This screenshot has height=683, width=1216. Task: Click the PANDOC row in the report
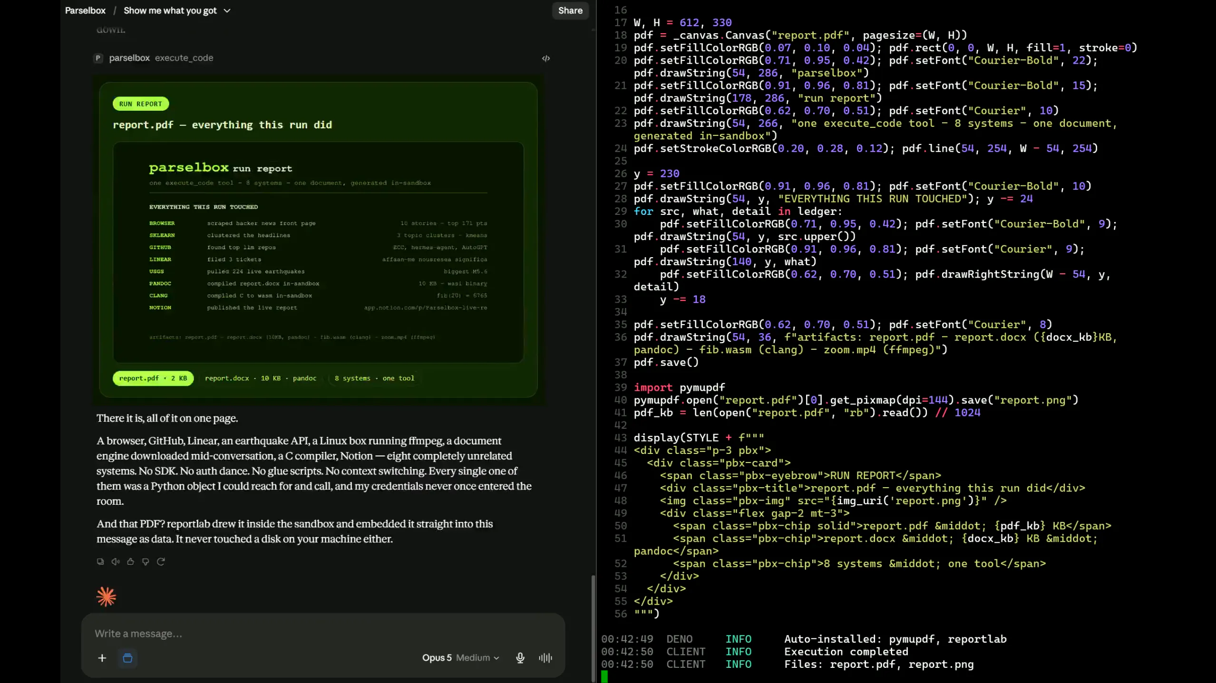point(318,284)
